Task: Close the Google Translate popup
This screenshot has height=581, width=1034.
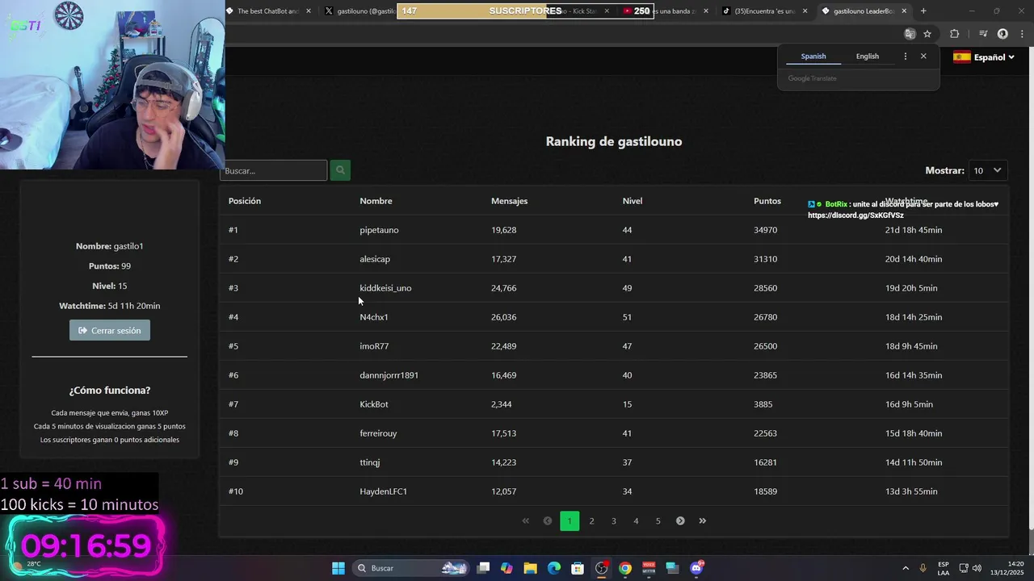Action: coord(923,56)
